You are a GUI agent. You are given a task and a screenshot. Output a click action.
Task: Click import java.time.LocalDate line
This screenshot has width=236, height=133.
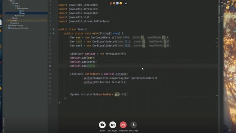(x=78, y=5)
